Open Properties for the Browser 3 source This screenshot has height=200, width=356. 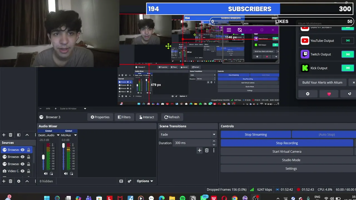click(x=100, y=117)
